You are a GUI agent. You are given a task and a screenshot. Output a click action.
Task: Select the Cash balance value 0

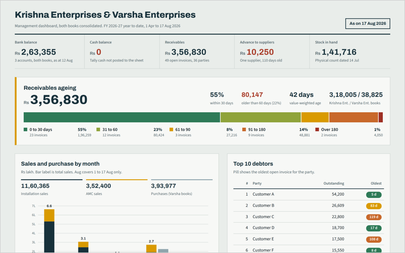pos(99,52)
